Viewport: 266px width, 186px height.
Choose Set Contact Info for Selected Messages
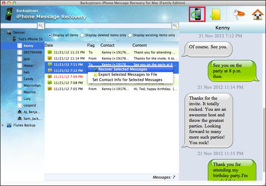click(x=130, y=80)
